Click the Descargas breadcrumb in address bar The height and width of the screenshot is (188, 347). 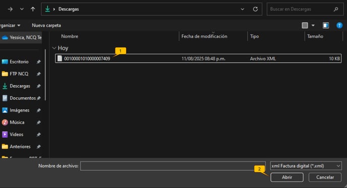pyautogui.click(x=69, y=9)
